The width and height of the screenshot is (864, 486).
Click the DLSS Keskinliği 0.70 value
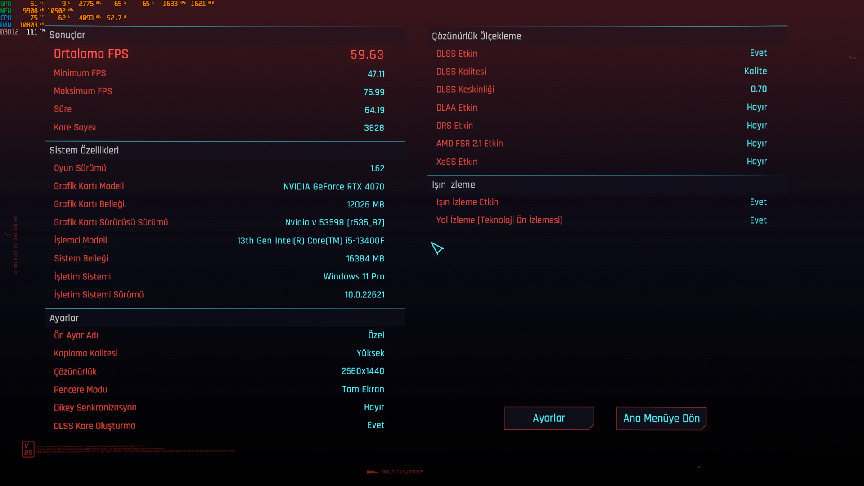(x=758, y=89)
